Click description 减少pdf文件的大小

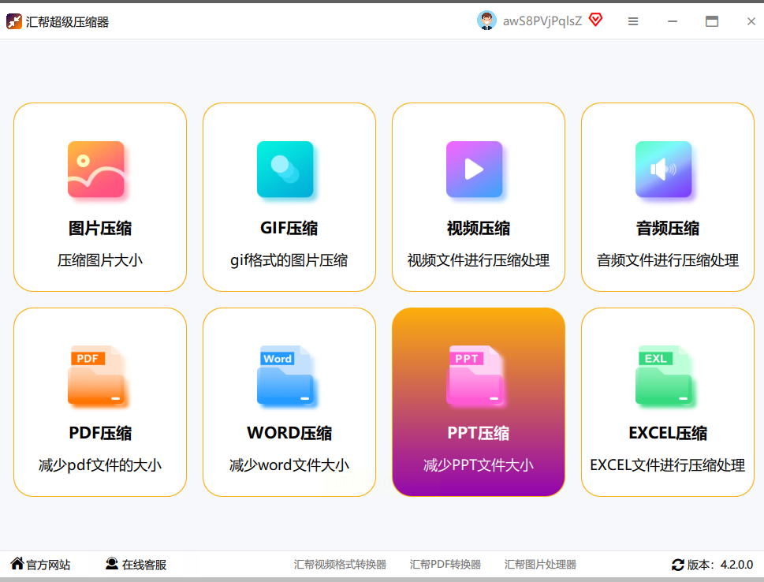point(100,465)
